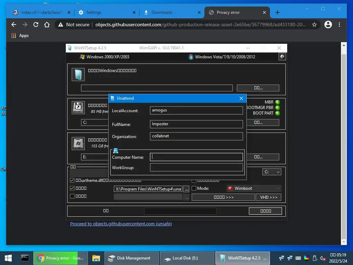The height and width of the screenshot is (265, 353).
Task: Click the VHD >>> button
Action: tap(269, 197)
